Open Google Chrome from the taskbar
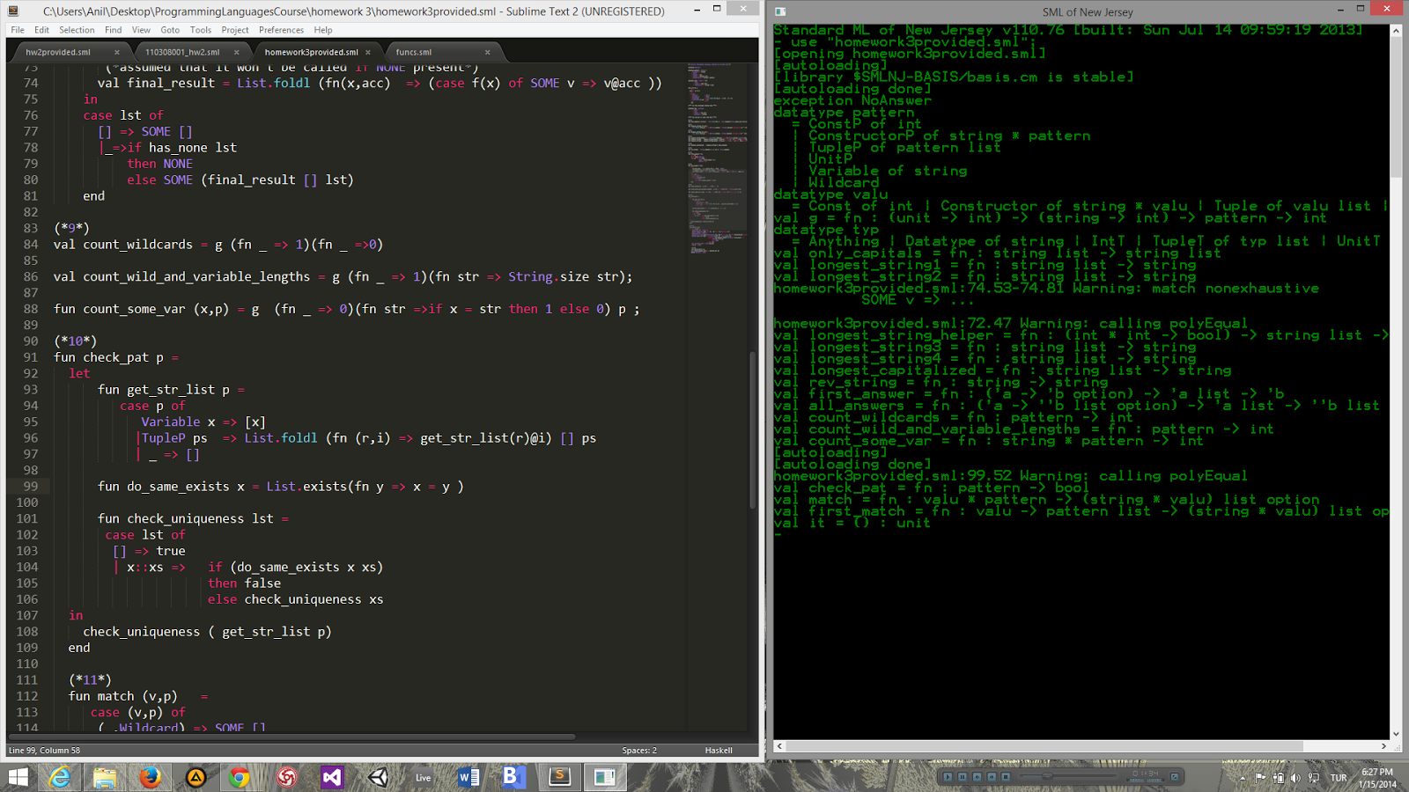This screenshot has width=1409, height=792. click(x=241, y=777)
